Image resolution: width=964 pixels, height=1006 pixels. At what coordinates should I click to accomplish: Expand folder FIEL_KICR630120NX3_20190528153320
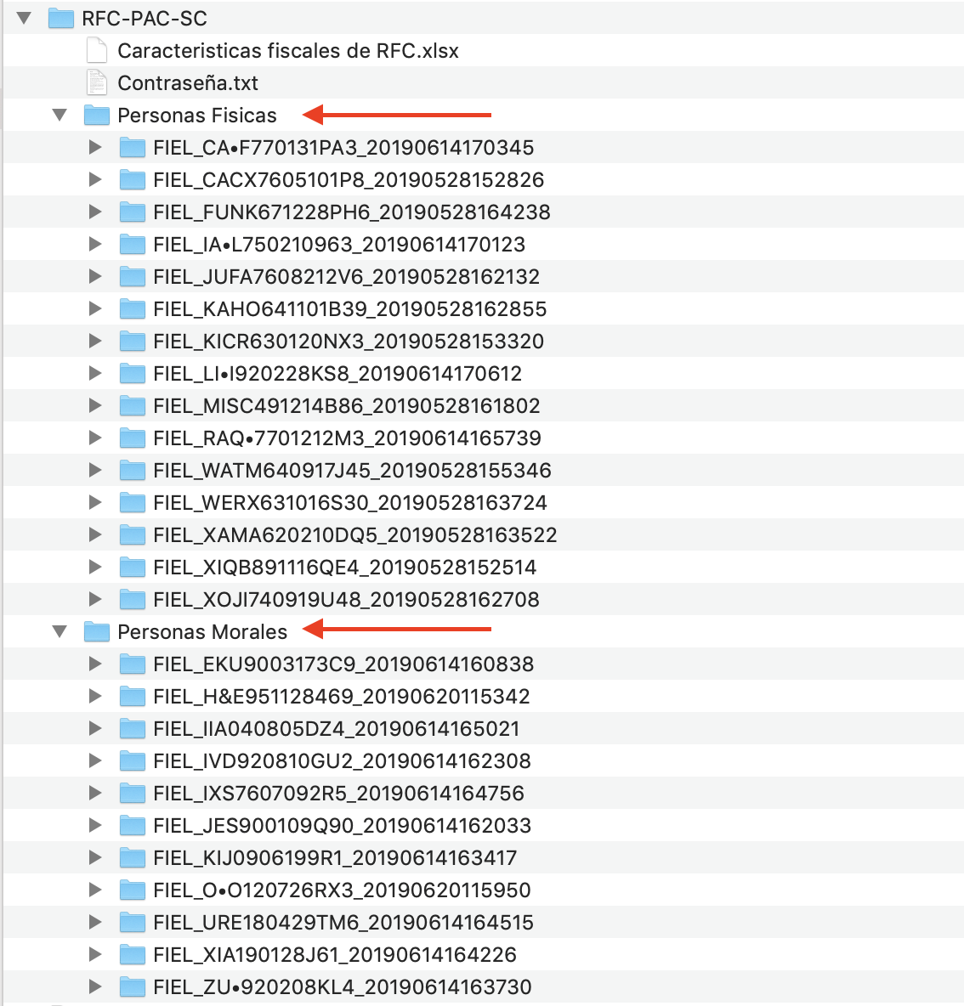[95, 341]
